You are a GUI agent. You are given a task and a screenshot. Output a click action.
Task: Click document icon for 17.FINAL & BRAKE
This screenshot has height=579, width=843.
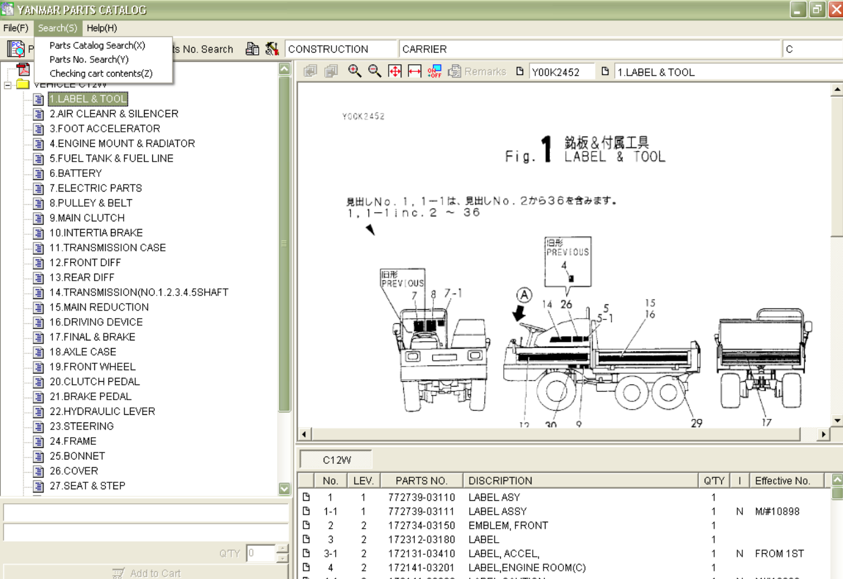(x=39, y=337)
